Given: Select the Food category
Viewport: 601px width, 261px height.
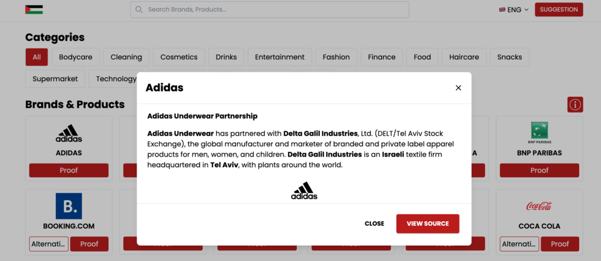Looking at the screenshot, I should [x=423, y=57].
